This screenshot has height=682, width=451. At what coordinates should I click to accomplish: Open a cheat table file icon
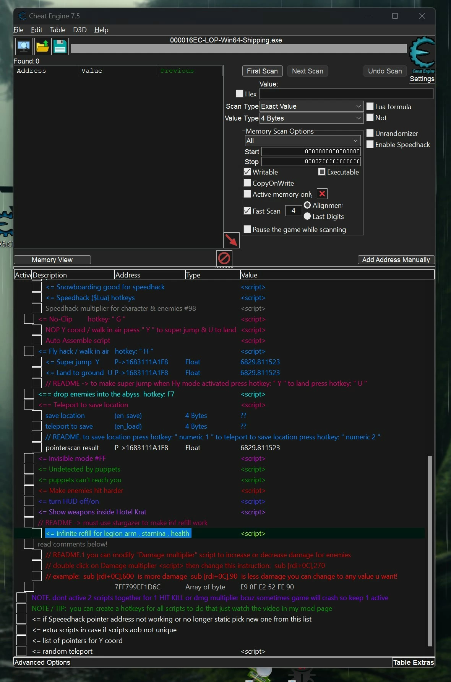[42, 46]
